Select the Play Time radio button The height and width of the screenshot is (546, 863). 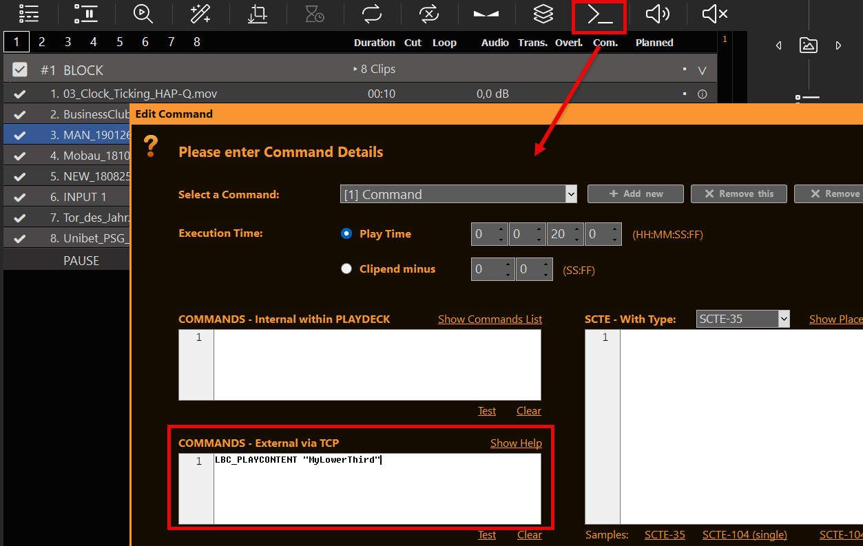pos(346,233)
